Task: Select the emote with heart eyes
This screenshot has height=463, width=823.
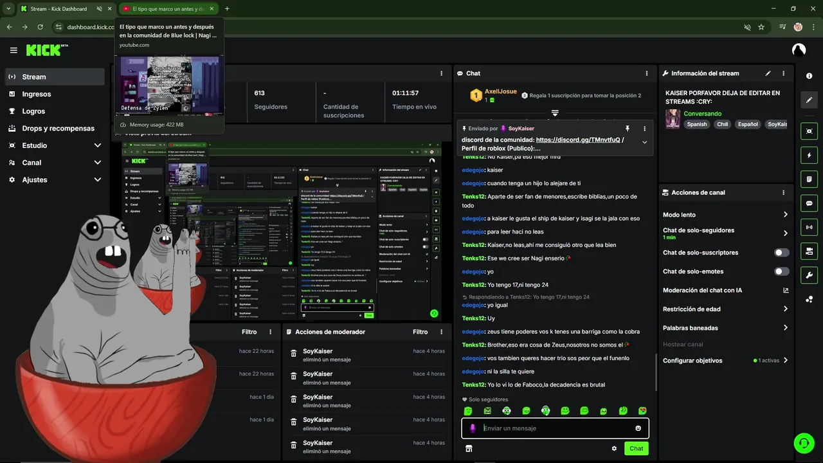Action: pyautogui.click(x=642, y=411)
